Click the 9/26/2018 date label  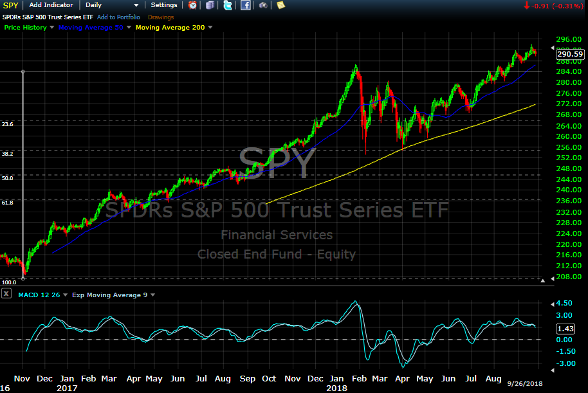[x=525, y=383]
